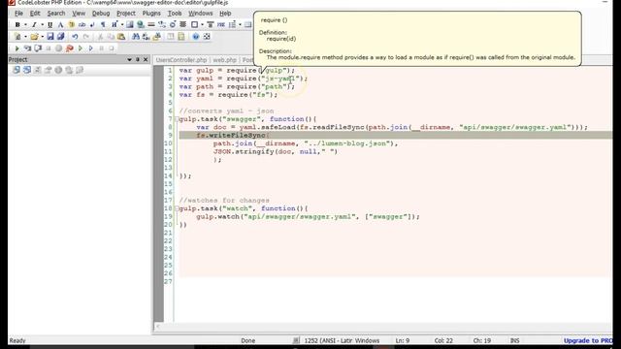Click second icon in Project panel toolbar

point(26,70)
